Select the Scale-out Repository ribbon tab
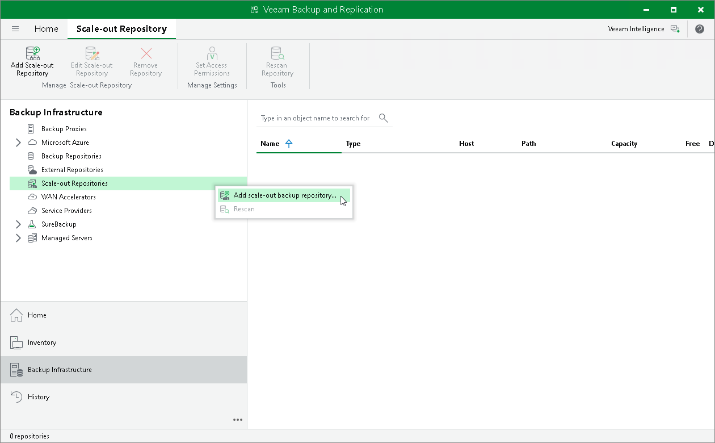The image size is (715, 443). pyautogui.click(x=121, y=29)
